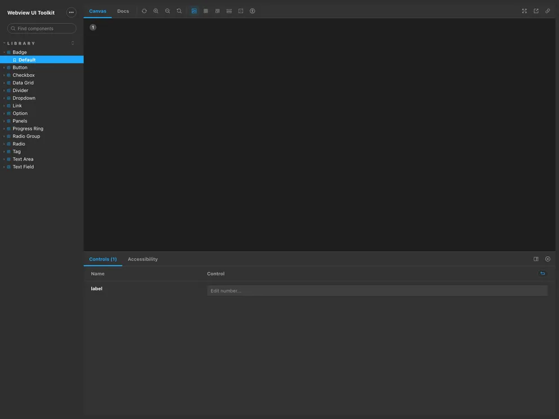Go full screen with the expand icon
The image size is (559, 419).
[x=525, y=11]
